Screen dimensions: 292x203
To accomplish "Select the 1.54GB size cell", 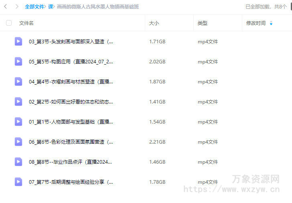I will (x=157, y=122).
